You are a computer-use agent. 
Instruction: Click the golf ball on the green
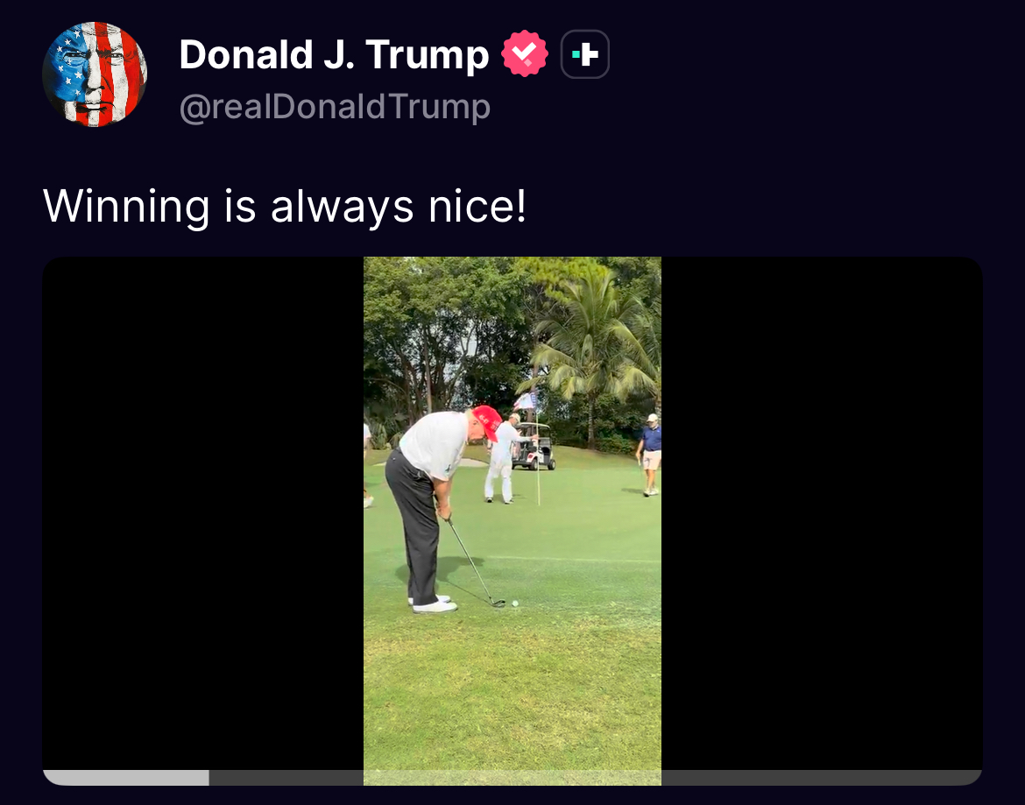click(515, 604)
